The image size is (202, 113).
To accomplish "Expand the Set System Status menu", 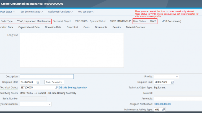I will 32,12.
